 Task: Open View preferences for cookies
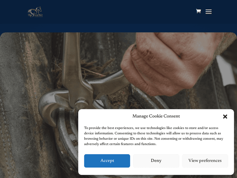click(205, 161)
